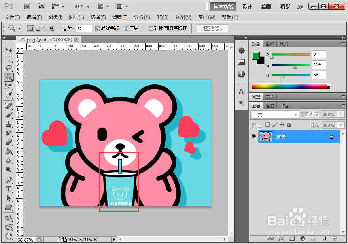Select the Brush tool
348x244 pixels.
9,115
